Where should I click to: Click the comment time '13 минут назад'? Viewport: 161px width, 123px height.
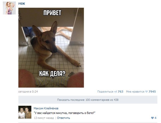point(44,118)
